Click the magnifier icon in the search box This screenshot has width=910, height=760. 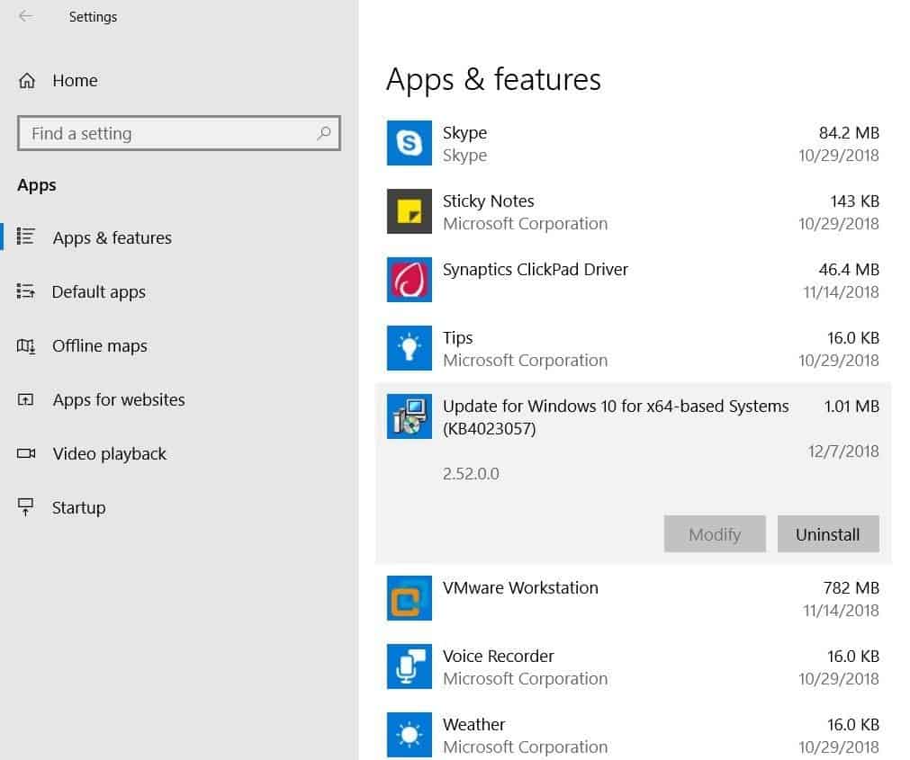point(324,133)
